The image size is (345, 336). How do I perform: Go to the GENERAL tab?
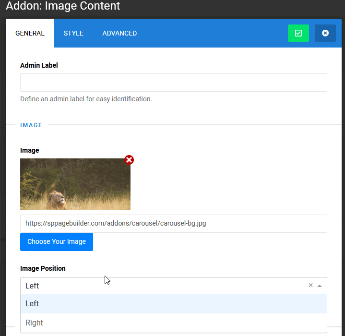[30, 33]
